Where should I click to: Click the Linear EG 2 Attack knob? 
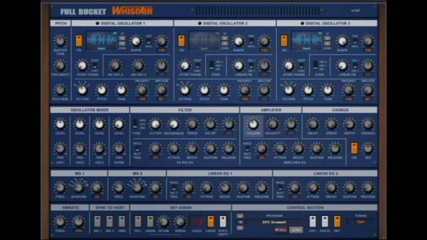(313, 187)
